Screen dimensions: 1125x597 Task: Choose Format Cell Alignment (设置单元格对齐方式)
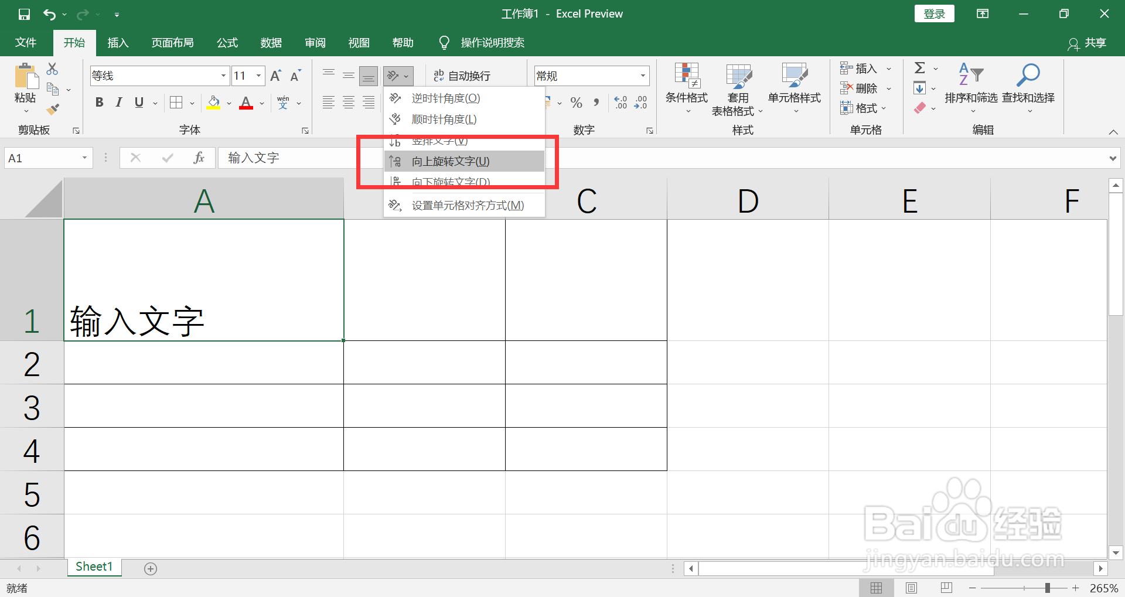[x=464, y=205]
